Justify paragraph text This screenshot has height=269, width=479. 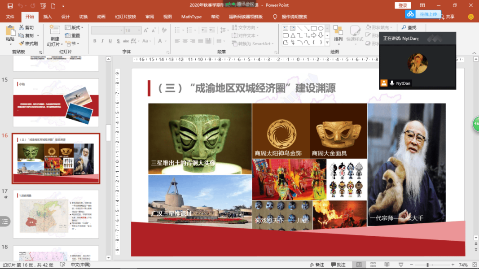(x=200, y=41)
